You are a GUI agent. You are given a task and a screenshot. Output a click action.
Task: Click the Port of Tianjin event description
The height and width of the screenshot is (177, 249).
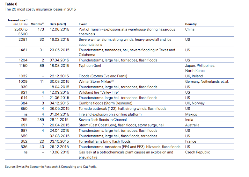tap(127, 32)
